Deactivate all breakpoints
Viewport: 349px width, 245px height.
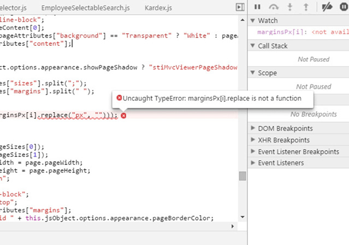(x=327, y=7)
